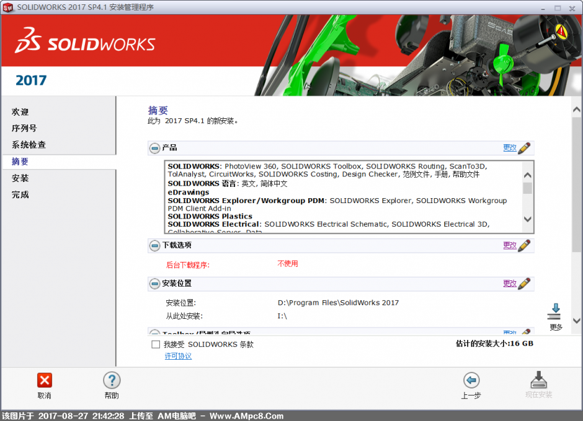Click the pencil icon in Products header
This screenshot has height=421, width=583.
[524, 148]
